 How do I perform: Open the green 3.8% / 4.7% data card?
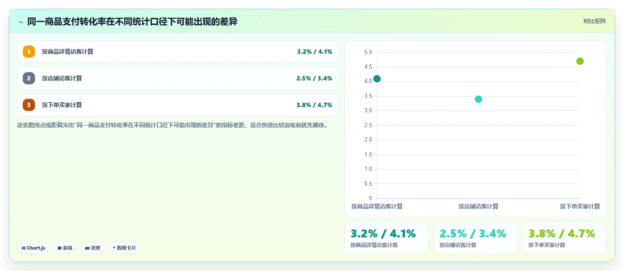tap(564, 238)
